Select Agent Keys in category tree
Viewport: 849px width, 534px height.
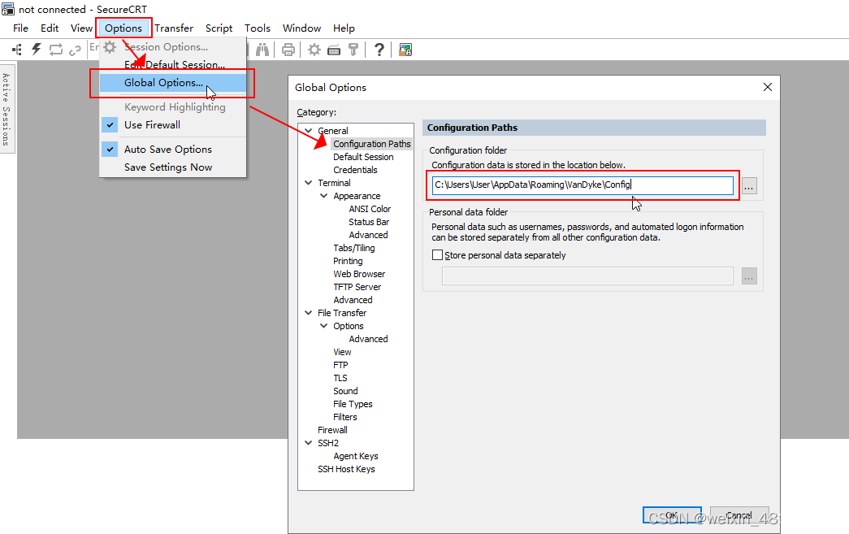click(x=356, y=455)
